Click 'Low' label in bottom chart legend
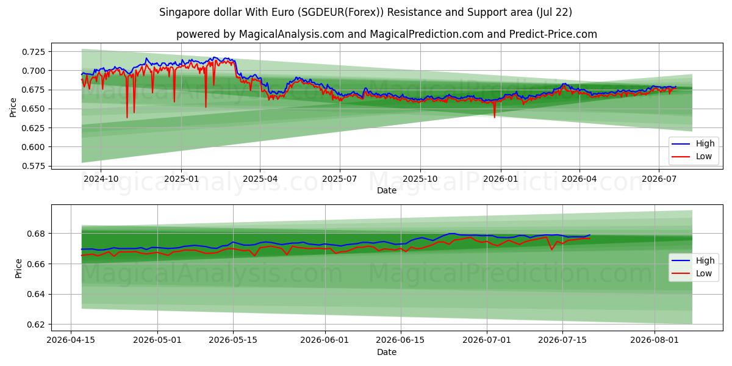732x366 pixels. pos(705,273)
